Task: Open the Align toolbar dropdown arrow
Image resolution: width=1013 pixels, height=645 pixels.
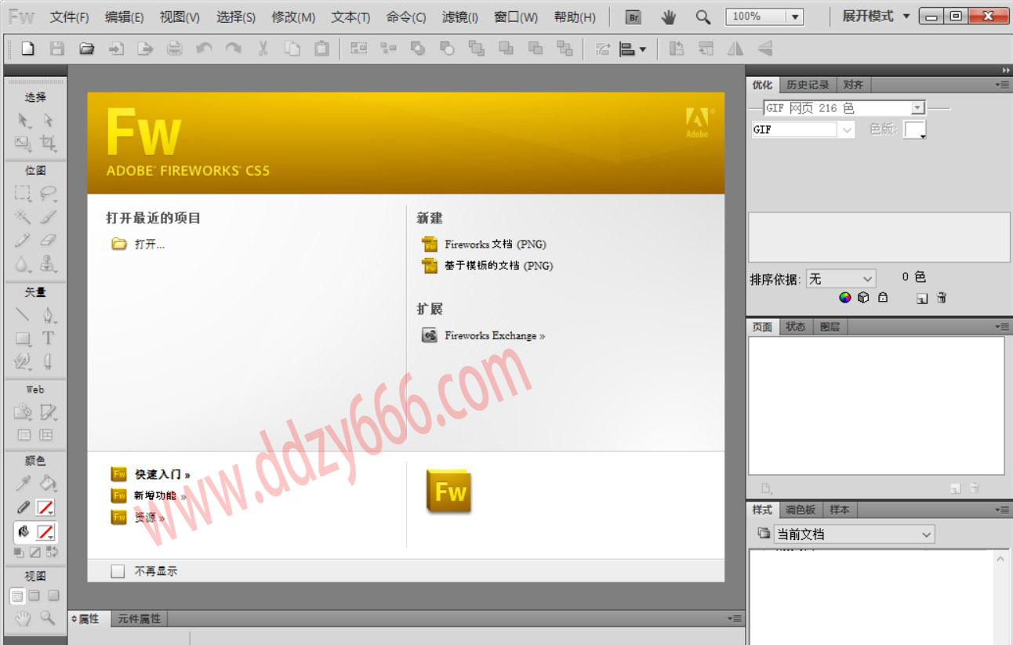Action: (643, 49)
